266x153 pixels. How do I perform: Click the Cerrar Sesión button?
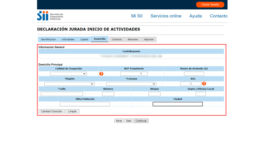[x=210, y=4]
